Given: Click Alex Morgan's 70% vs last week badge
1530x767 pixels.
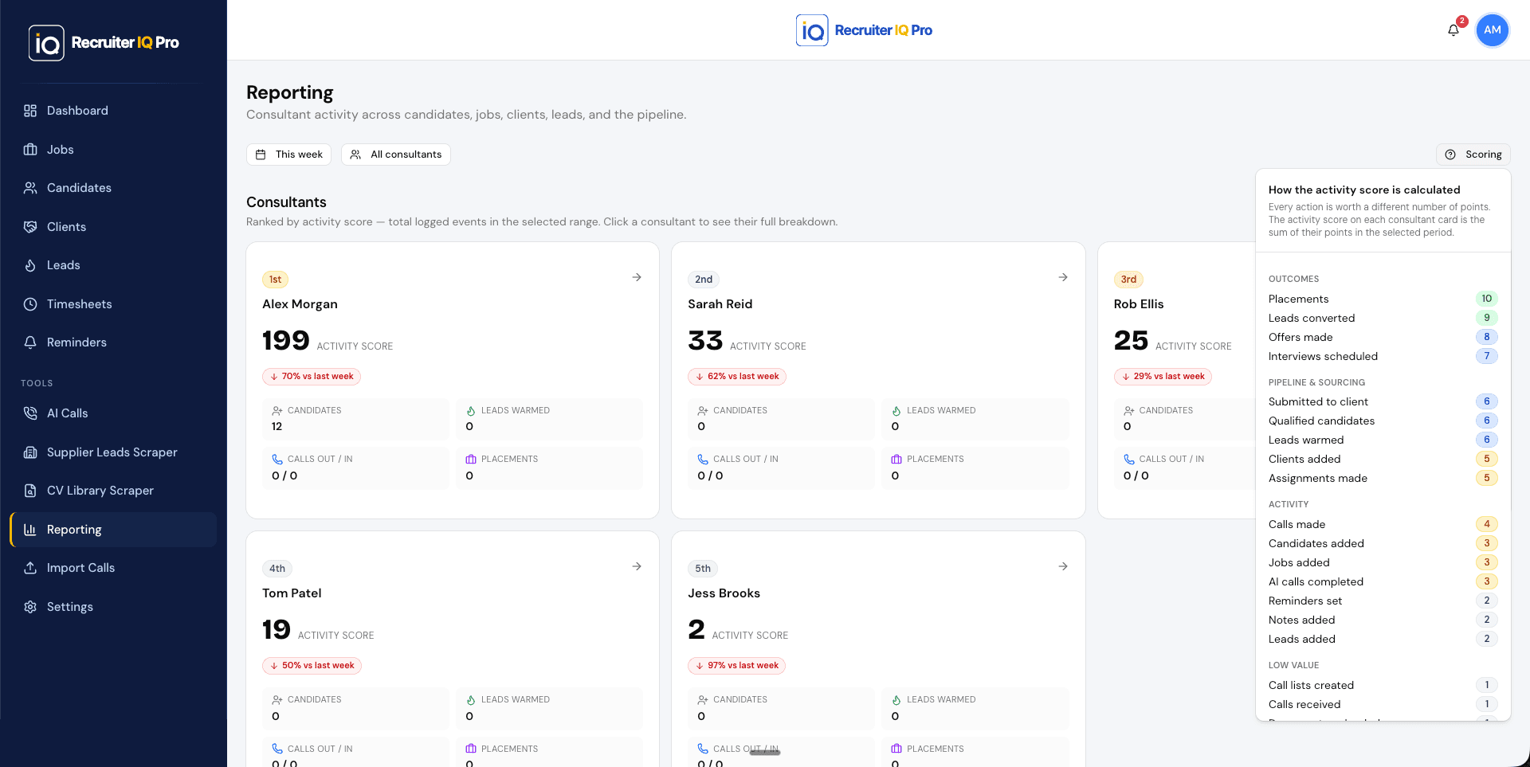Looking at the screenshot, I should tap(312, 377).
